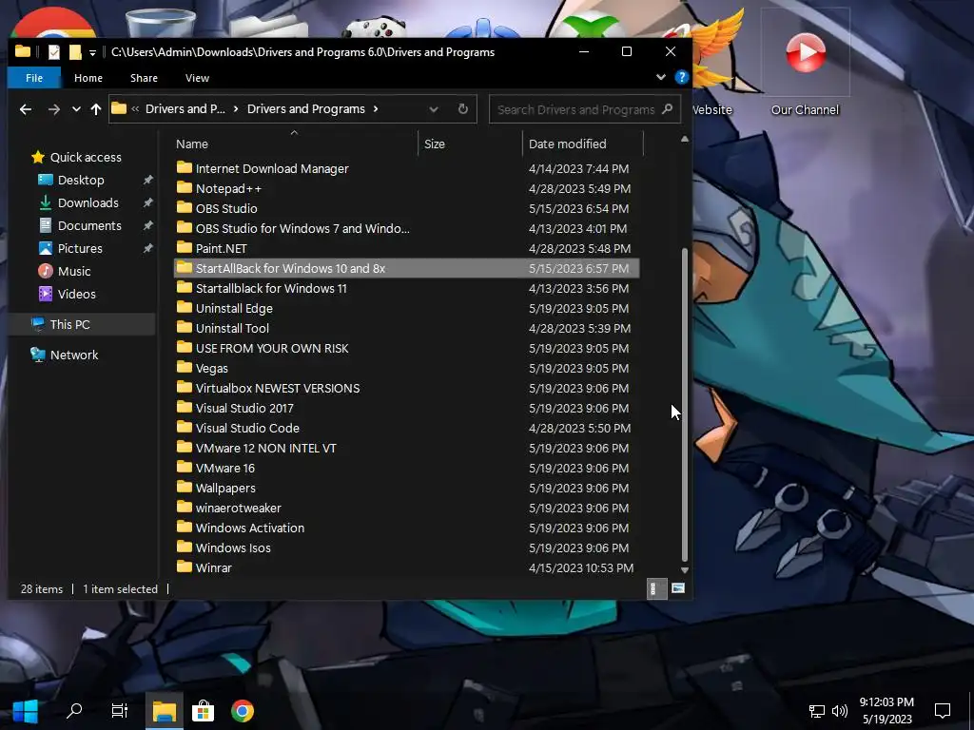974x730 pixels.
Task: Click the Back navigation arrow
Action: click(26, 109)
